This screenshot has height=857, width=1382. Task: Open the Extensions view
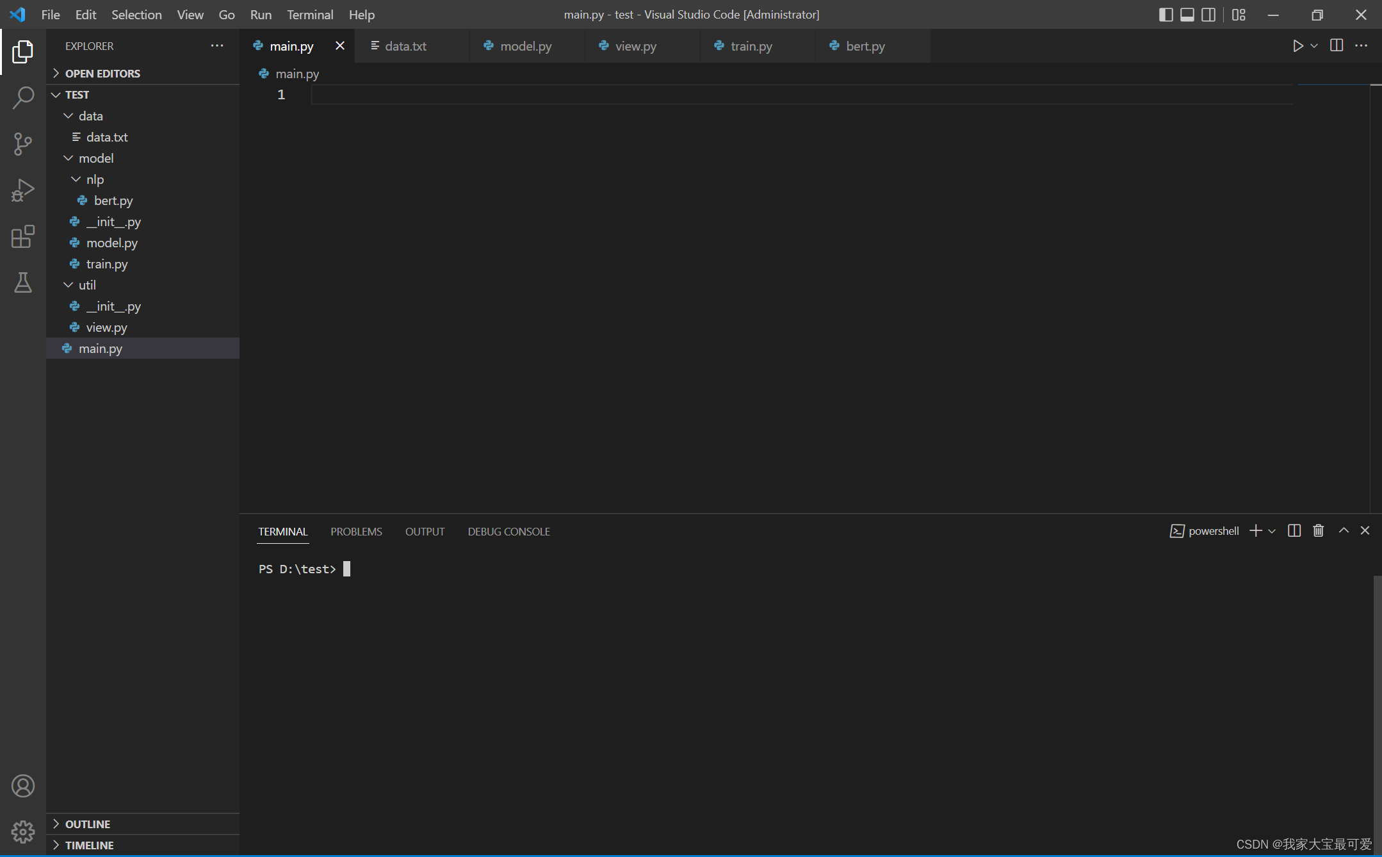(x=23, y=236)
